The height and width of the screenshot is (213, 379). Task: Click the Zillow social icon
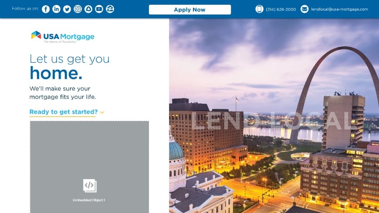(x=110, y=9)
